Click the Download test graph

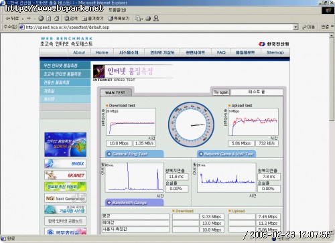[x=131, y=122]
